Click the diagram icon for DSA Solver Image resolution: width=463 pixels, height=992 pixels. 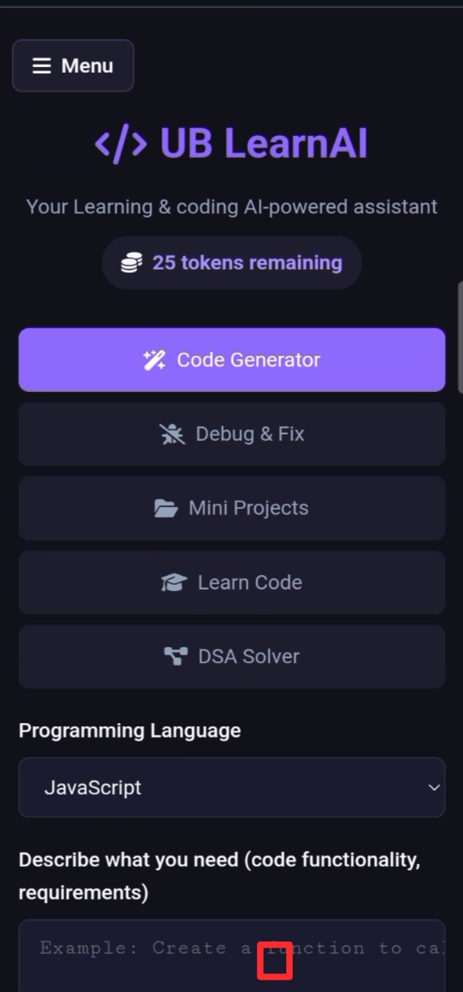pos(176,657)
